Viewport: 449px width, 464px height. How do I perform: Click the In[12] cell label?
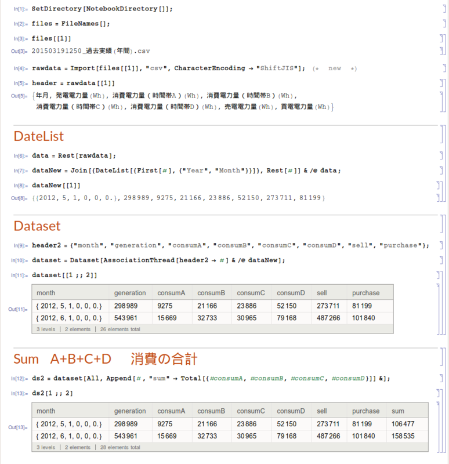pos(20,379)
